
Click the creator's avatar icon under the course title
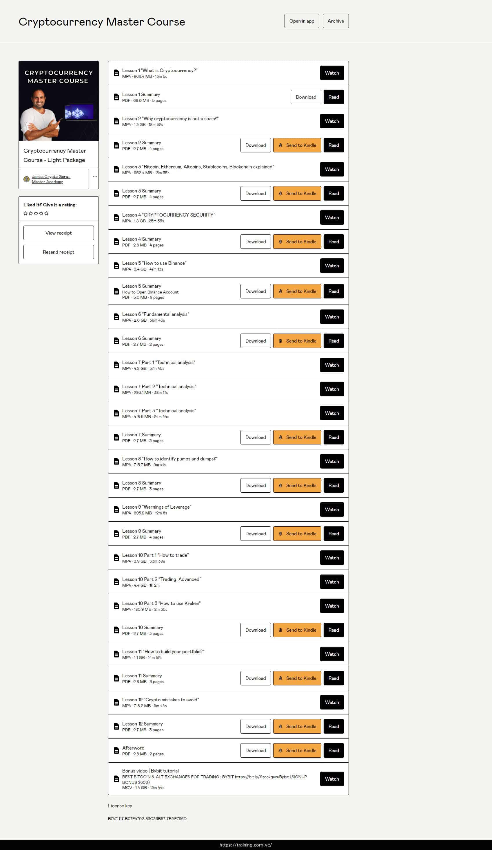(x=26, y=179)
